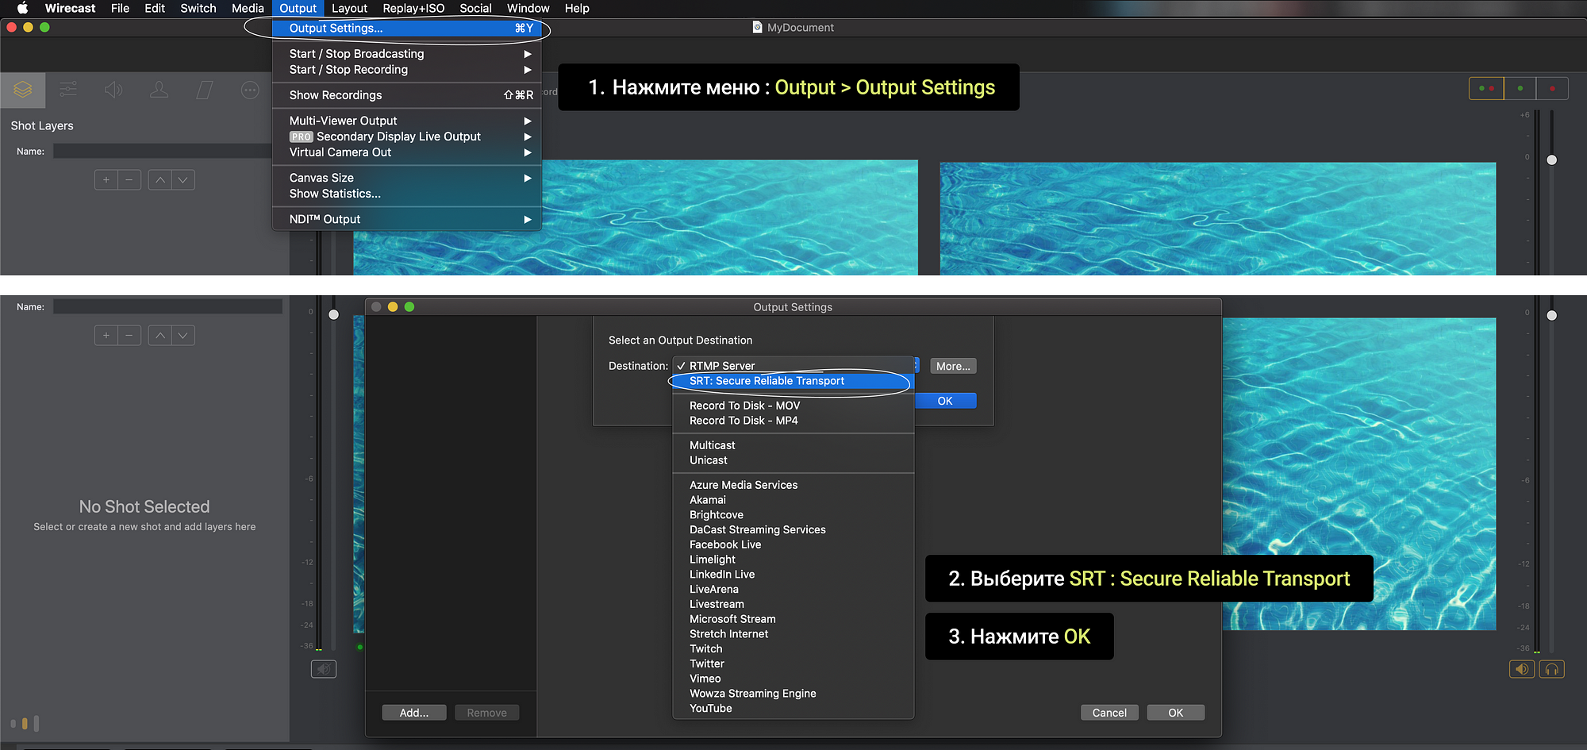This screenshot has width=1587, height=750.
Task: Open the Apple menu
Action: (22, 8)
